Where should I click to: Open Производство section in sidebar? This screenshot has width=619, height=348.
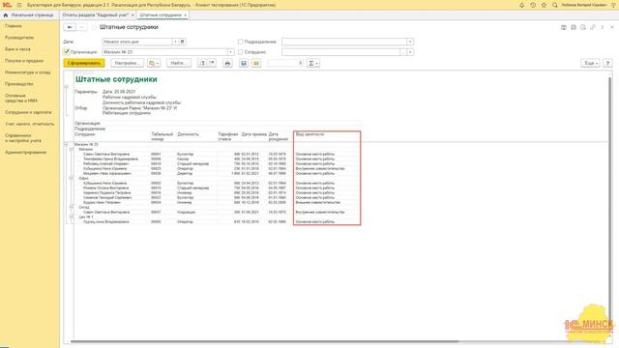click(19, 84)
